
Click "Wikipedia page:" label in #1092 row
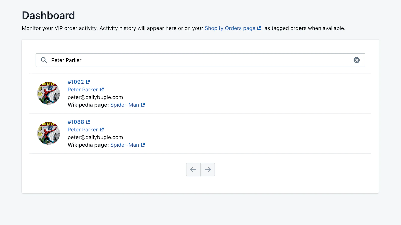pyautogui.click(x=88, y=105)
